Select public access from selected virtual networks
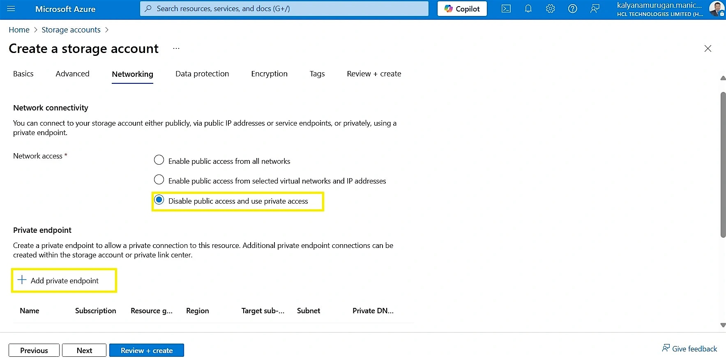Viewport: 726px width, 358px height. (159, 180)
